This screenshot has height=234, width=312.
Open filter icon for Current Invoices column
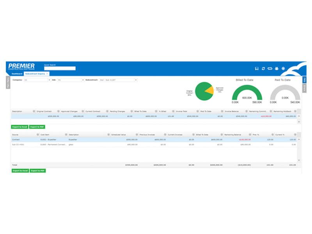tap(193, 135)
